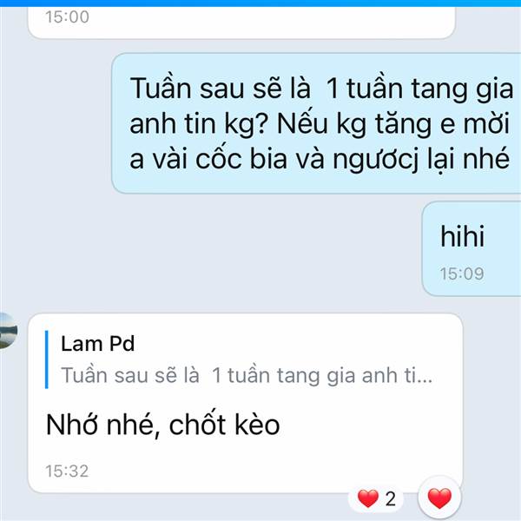Tap the 15:00 timestamp at top
This screenshot has width=521, height=521.
pos(67,16)
